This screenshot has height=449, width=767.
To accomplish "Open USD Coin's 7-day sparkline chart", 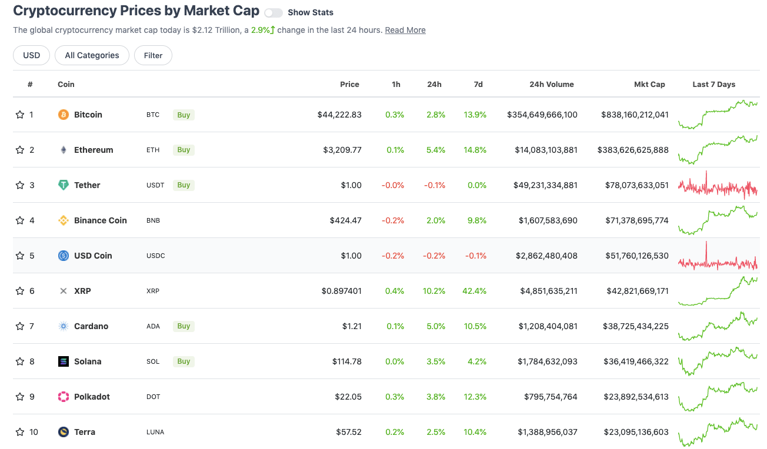I will pyautogui.click(x=718, y=256).
